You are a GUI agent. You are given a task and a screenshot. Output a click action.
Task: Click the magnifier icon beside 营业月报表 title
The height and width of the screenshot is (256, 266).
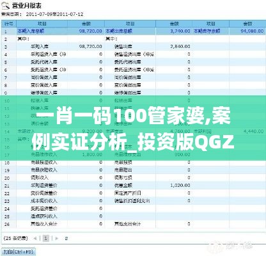click(5, 6)
